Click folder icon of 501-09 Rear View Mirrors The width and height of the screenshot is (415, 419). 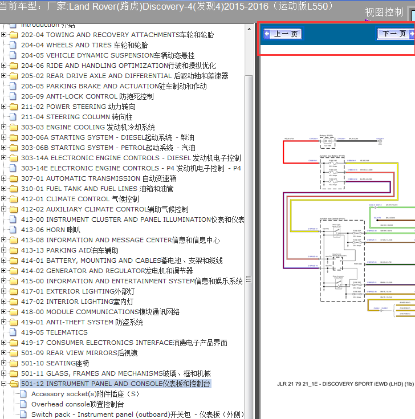[14, 353]
